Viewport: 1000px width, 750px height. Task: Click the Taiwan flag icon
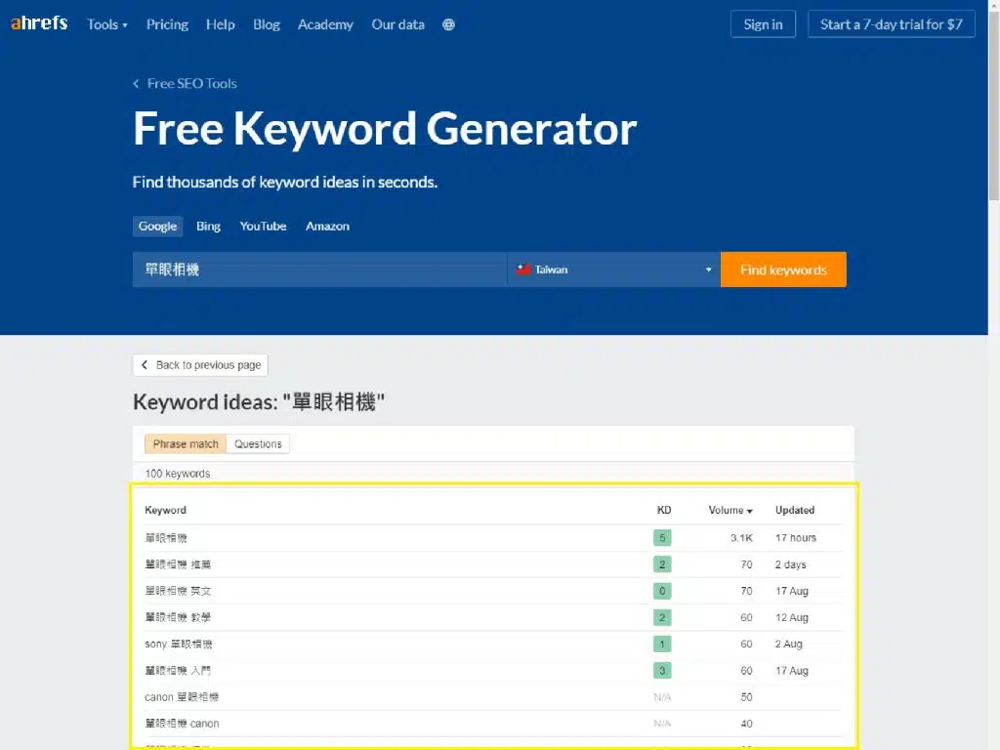[523, 270]
